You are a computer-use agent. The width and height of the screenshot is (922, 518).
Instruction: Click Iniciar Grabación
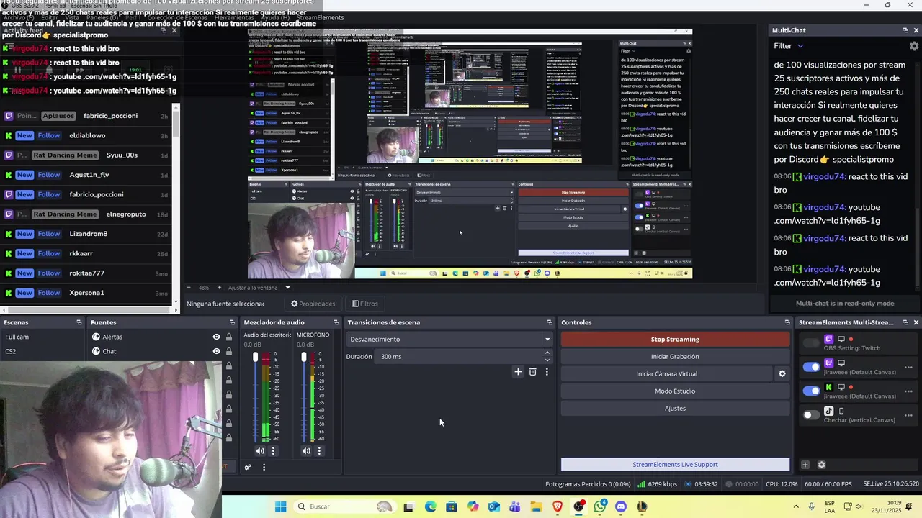click(x=675, y=357)
